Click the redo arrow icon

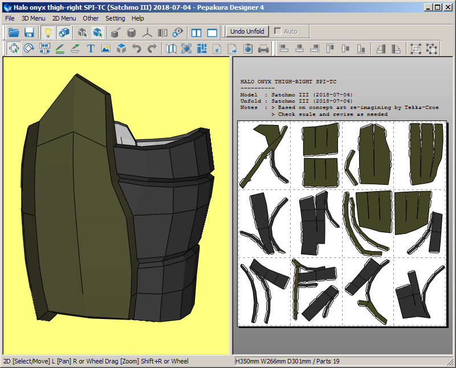pyautogui.click(x=152, y=49)
